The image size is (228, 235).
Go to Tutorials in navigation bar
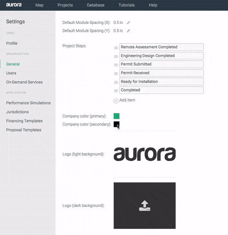point(127,5)
